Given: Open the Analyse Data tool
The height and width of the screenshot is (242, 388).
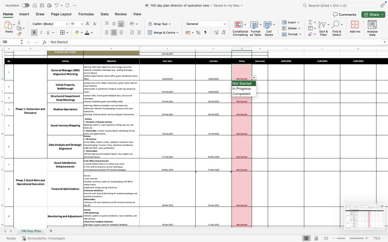Looking at the screenshot, I should (372, 28).
